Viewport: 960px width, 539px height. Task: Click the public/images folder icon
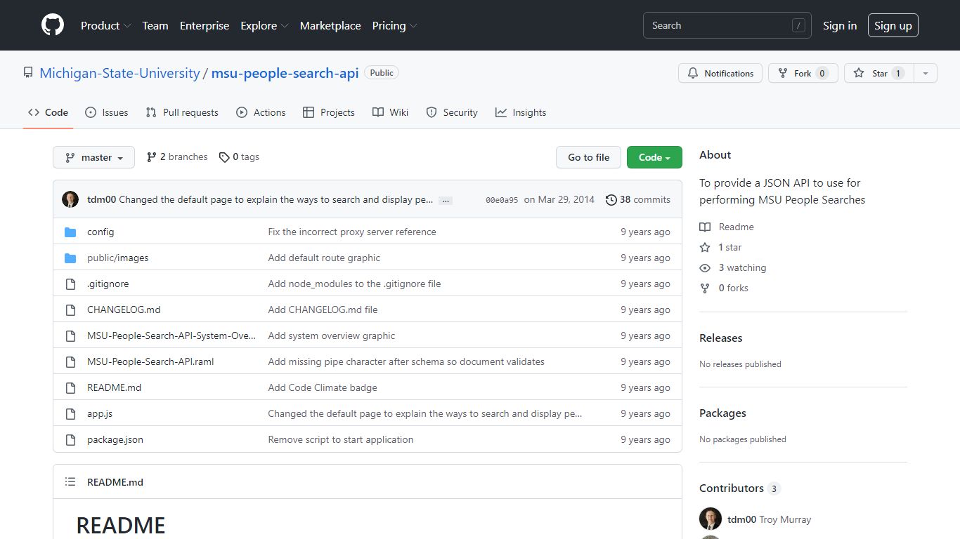(x=70, y=258)
